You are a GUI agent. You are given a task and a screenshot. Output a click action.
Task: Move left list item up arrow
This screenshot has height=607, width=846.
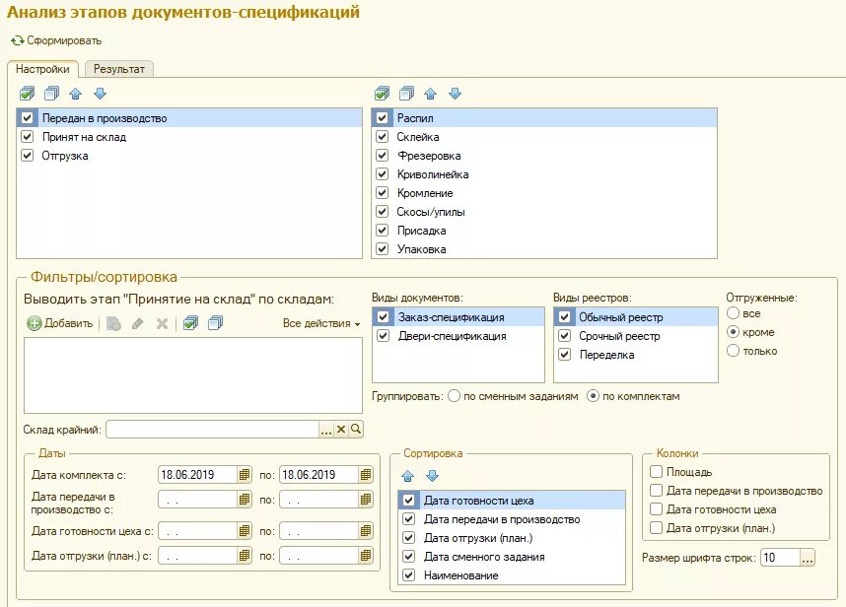(76, 94)
